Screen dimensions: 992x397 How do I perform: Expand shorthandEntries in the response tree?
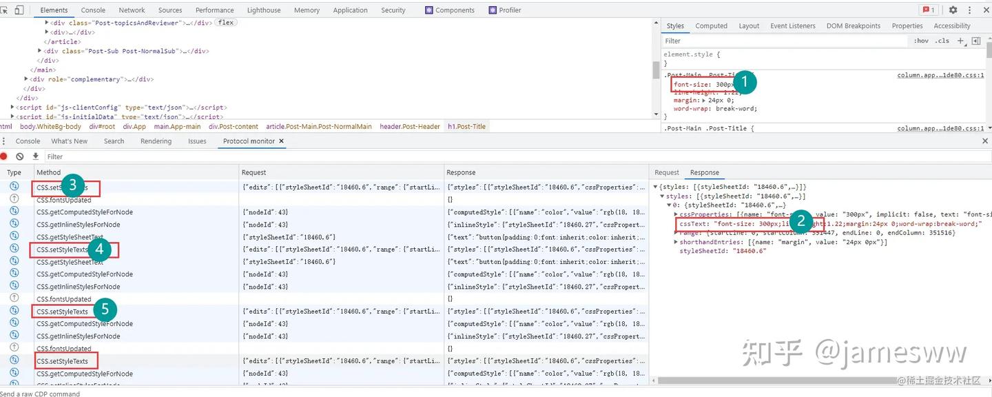tap(676, 242)
